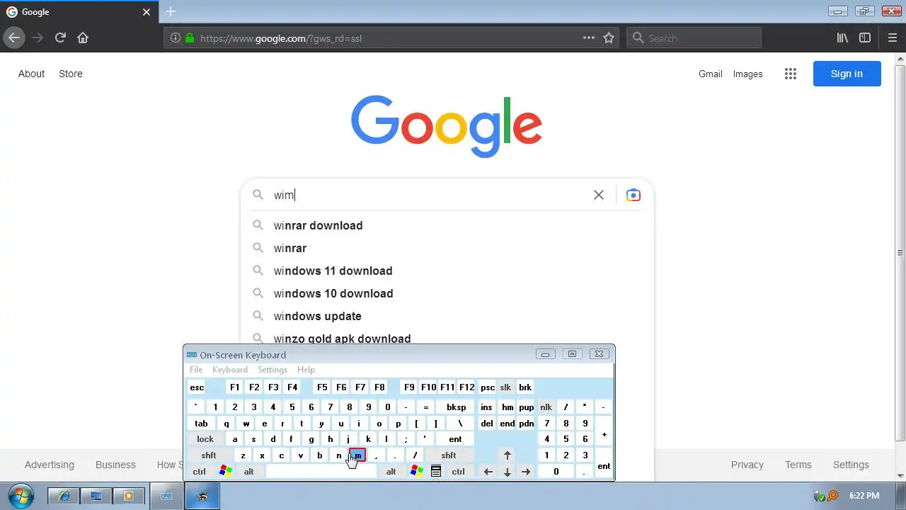This screenshot has height=510, width=906.
Task: Launch Internet Explorer from taskbar
Action: 64,496
